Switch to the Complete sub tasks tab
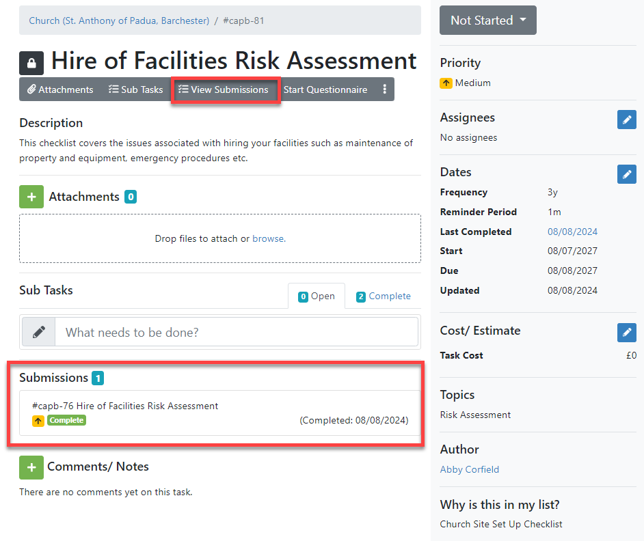 (383, 296)
